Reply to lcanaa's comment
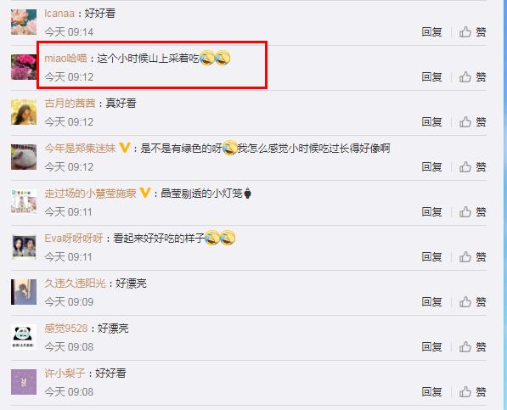507x410 pixels. pyautogui.click(x=431, y=32)
